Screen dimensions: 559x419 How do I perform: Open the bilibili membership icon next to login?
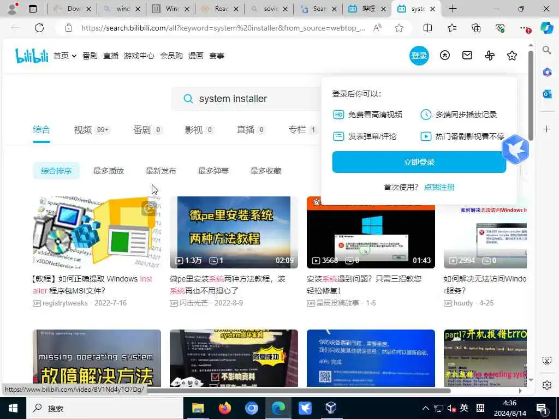pyautogui.click(x=444, y=56)
